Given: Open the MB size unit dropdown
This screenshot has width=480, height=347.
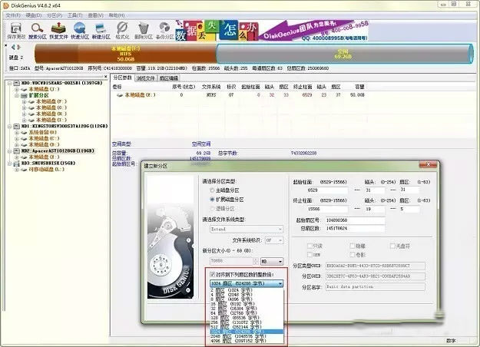Looking at the screenshot, I should [272, 261].
